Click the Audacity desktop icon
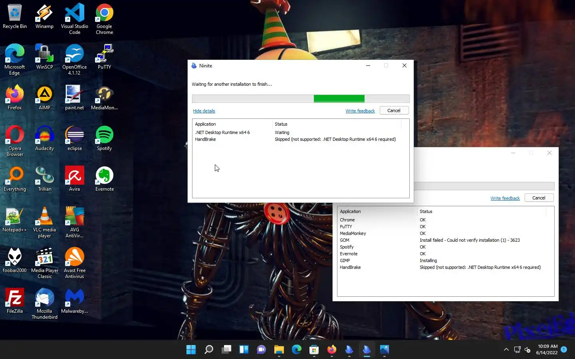The image size is (575, 359). [44, 138]
